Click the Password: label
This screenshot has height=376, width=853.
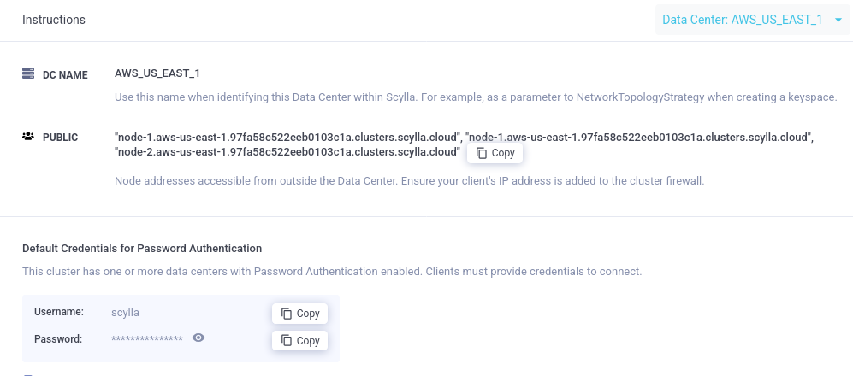pyautogui.click(x=58, y=339)
